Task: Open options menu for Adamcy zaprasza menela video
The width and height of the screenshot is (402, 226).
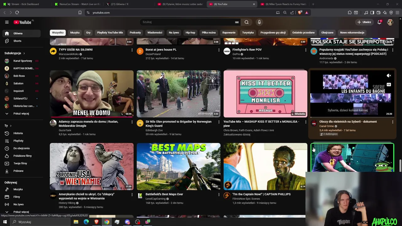Action: (x=132, y=122)
